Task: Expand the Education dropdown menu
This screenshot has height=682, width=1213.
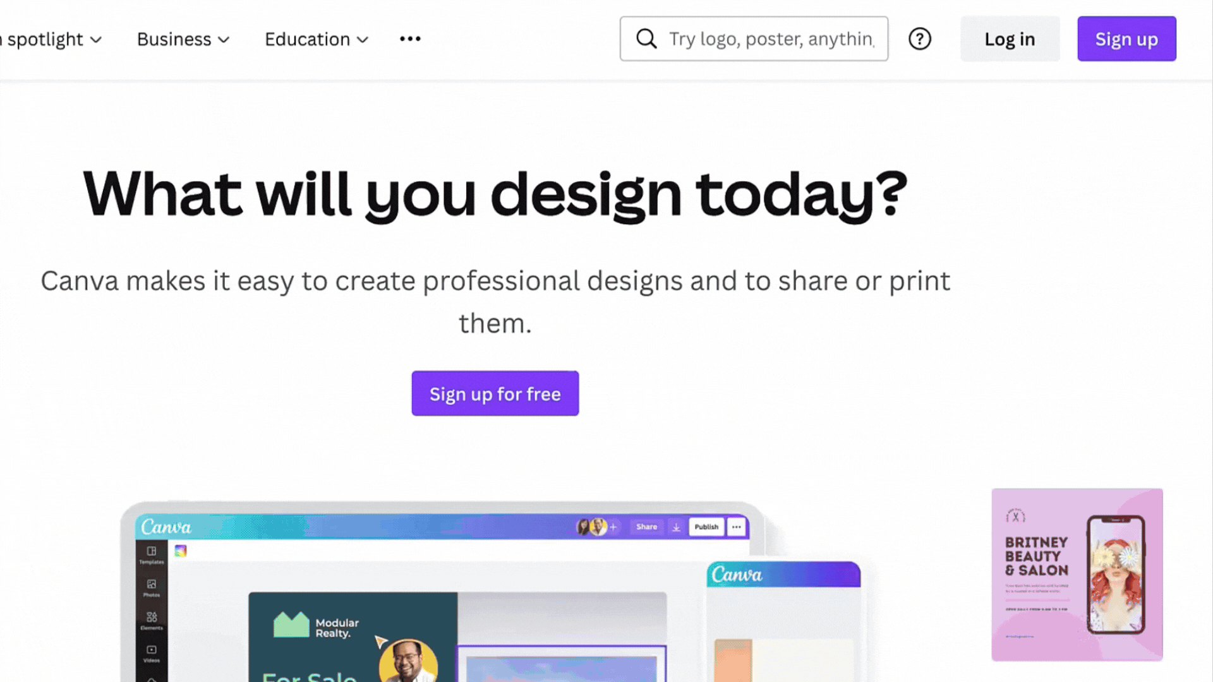Action: pyautogui.click(x=317, y=39)
